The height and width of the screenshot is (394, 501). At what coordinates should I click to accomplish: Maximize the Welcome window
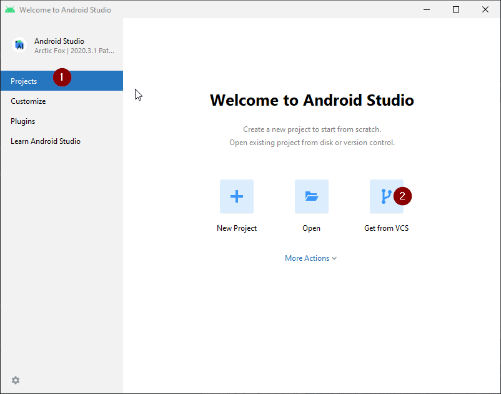click(x=456, y=9)
